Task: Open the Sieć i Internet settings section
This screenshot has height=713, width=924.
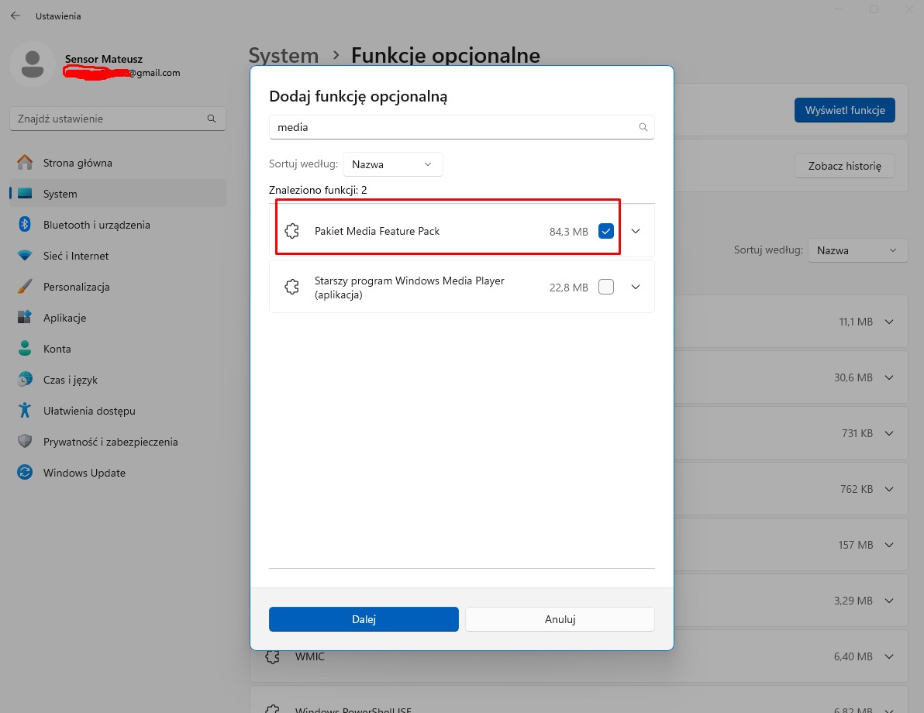Action: pyautogui.click(x=76, y=256)
